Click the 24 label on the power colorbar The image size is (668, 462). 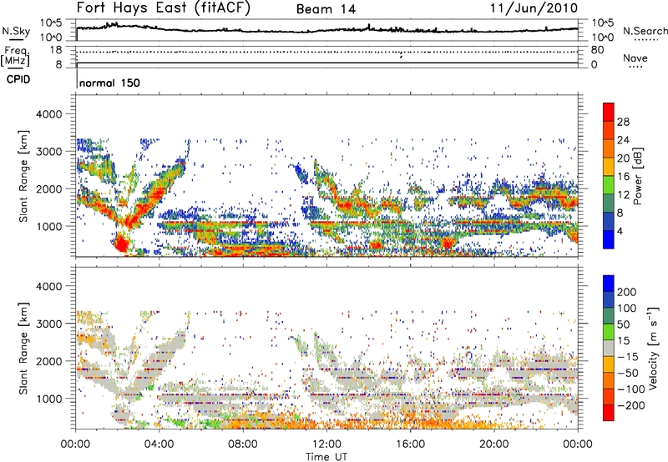tap(623, 140)
